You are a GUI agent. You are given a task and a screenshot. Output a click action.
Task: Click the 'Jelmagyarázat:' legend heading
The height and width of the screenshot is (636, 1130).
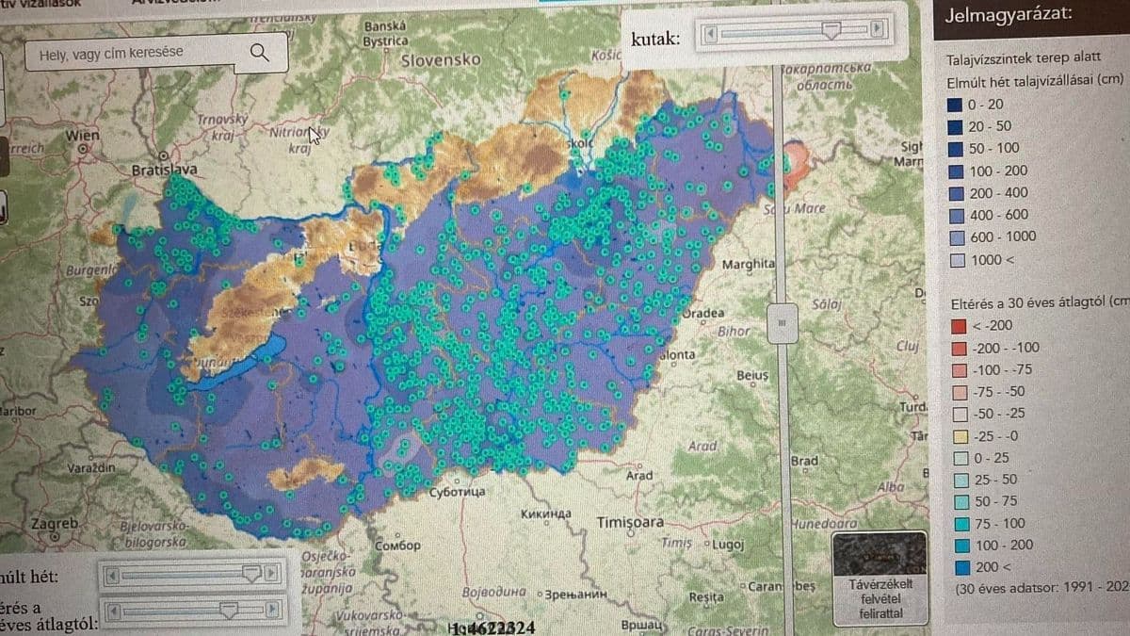click(x=1007, y=14)
